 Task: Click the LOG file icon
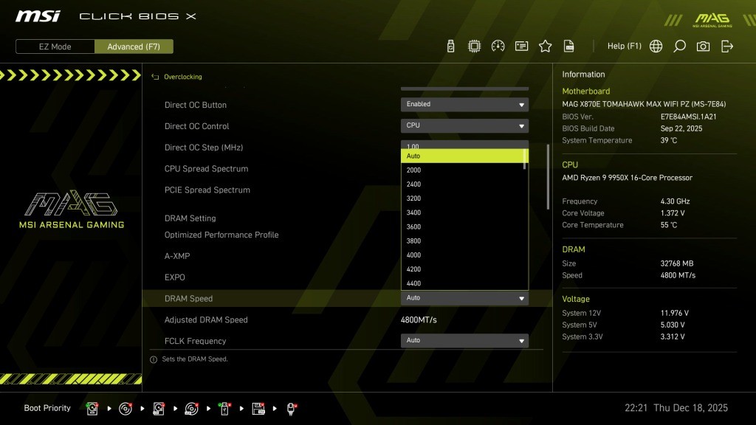pos(568,46)
